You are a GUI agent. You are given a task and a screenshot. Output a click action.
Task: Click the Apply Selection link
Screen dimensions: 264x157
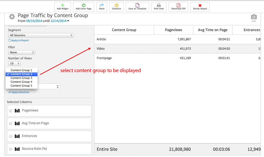pyautogui.click(x=19, y=92)
